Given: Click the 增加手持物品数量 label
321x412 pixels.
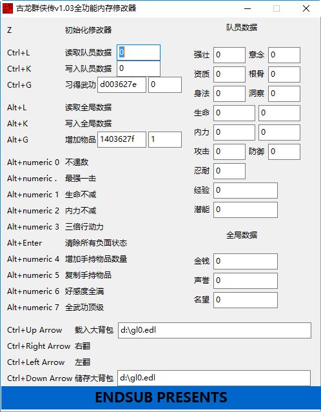Looking at the screenshot, I should (x=96, y=259).
